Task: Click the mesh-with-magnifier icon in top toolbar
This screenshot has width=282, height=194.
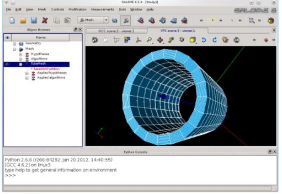Action: [x=251, y=20]
